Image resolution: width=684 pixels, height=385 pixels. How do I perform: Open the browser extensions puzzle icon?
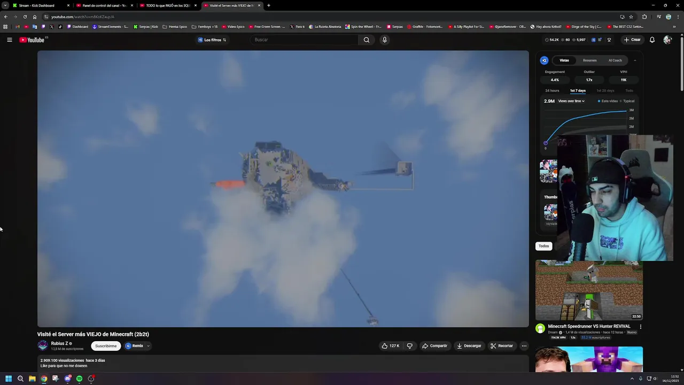click(x=644, y=17)
